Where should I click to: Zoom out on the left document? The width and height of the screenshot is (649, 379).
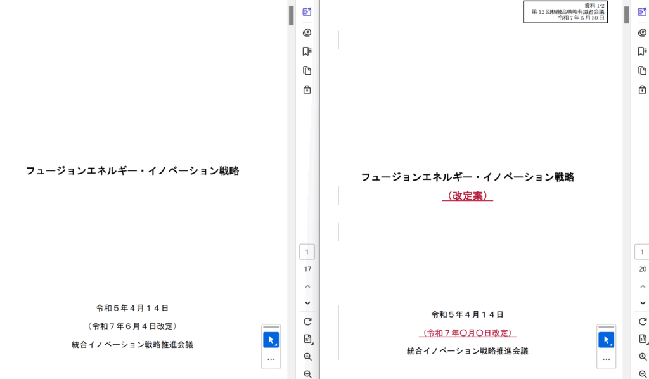coord(307,374)
